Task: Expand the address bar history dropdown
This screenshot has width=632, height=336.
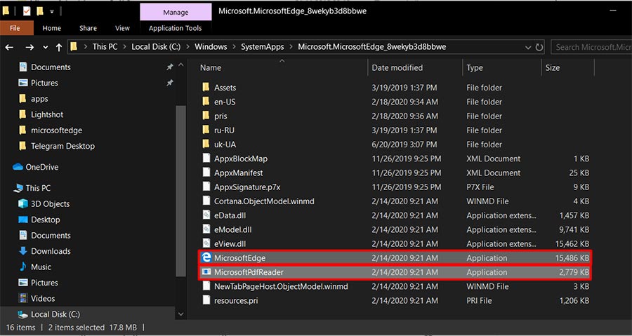Action: tap(528, 48)
